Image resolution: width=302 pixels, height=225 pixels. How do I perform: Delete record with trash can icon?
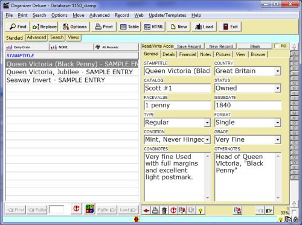164,211
